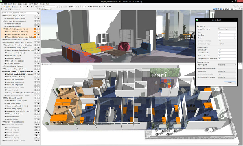Click the Generate models toolbar button
Screen dimensions: 243x146
point(93,6)
